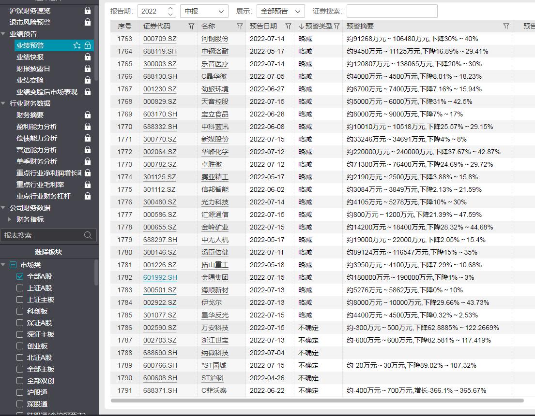This screenshot has width=535, height=416.
Task: Open 财报披露日 in the sidebar
Action: tap(33, 69)
